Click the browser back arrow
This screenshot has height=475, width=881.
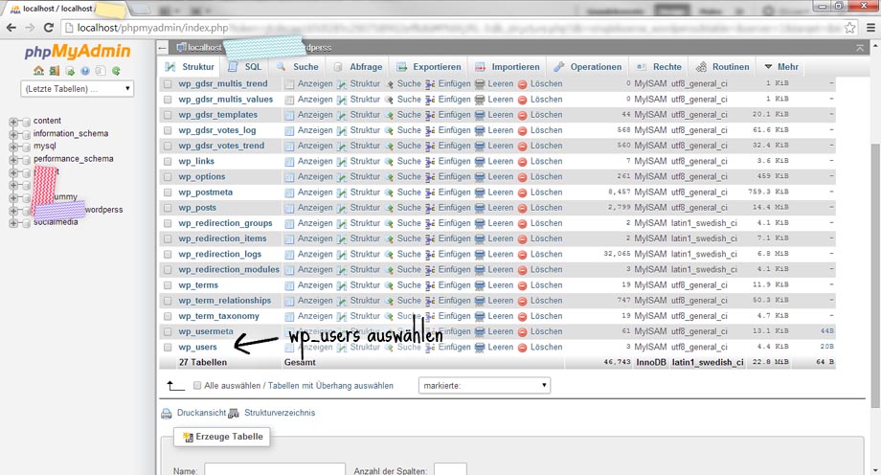coord(11,28)
